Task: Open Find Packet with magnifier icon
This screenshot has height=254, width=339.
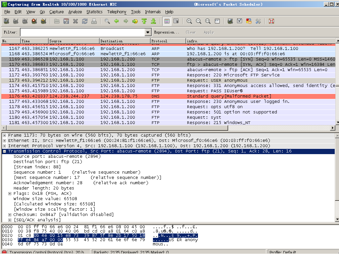Action: 107,21
